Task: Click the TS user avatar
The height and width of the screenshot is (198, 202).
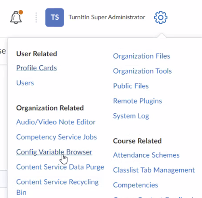Action: click(x=55, y=17)
